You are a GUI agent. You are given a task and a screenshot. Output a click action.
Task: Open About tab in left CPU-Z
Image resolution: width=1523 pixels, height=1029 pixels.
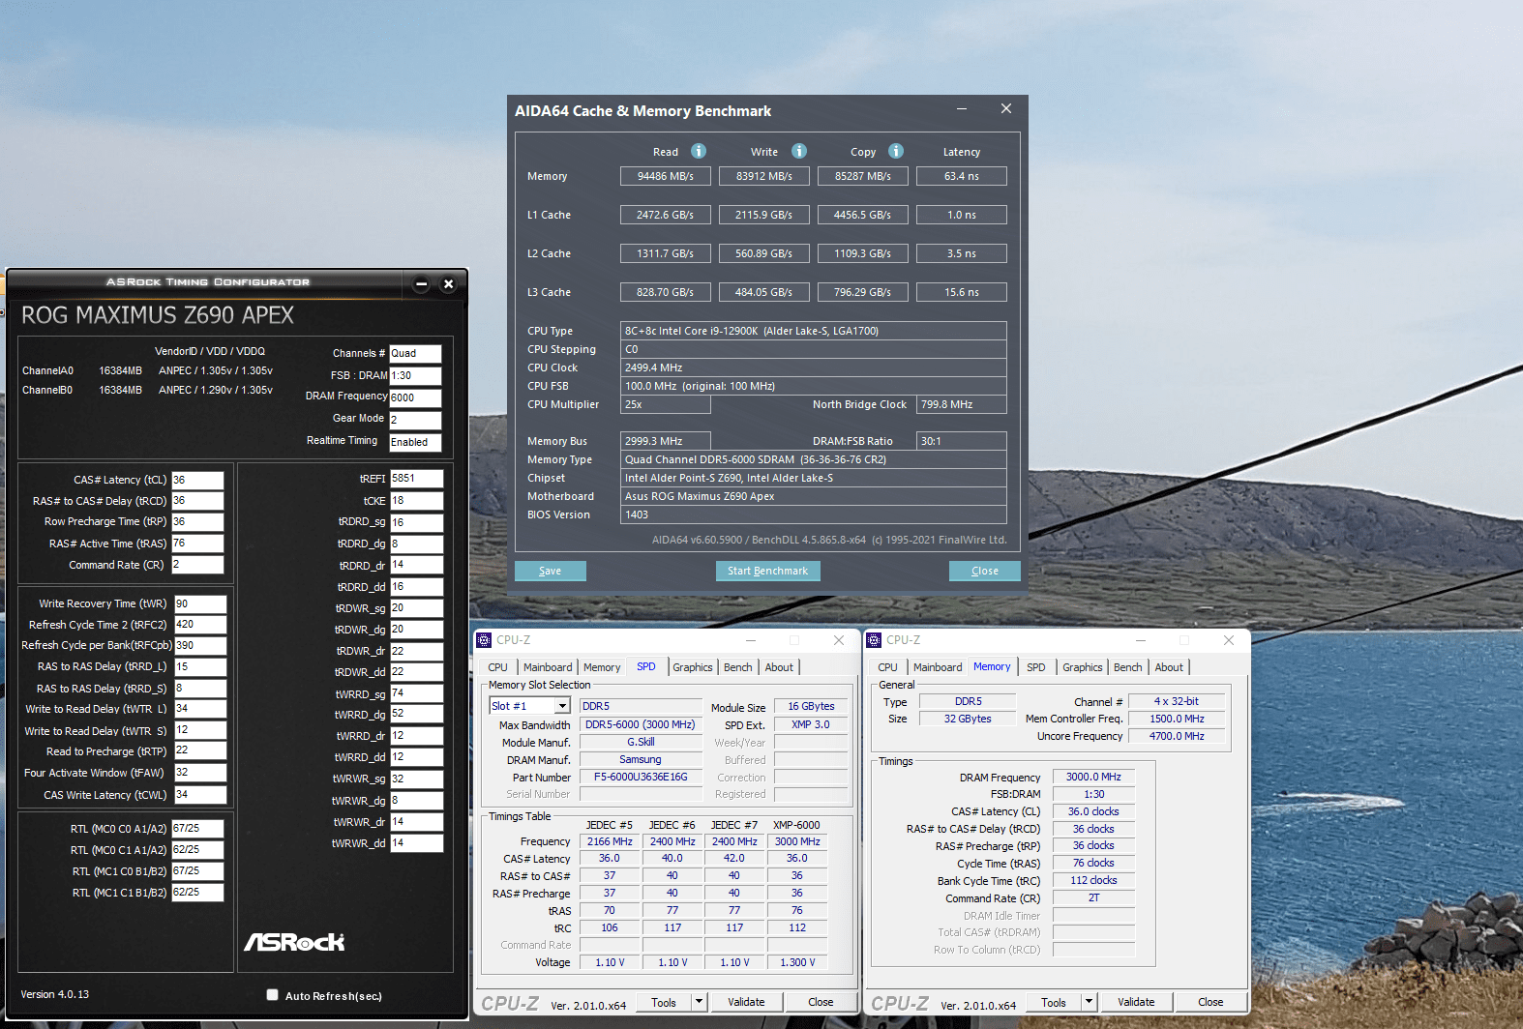(x=779, y=667)
